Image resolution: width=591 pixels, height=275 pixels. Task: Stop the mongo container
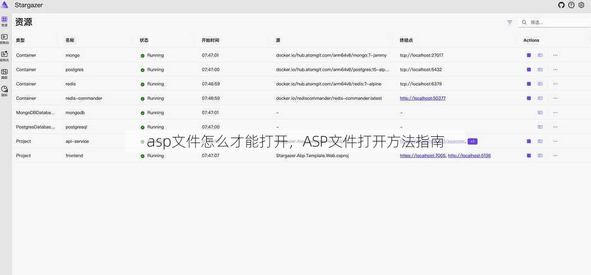(529, 55)
